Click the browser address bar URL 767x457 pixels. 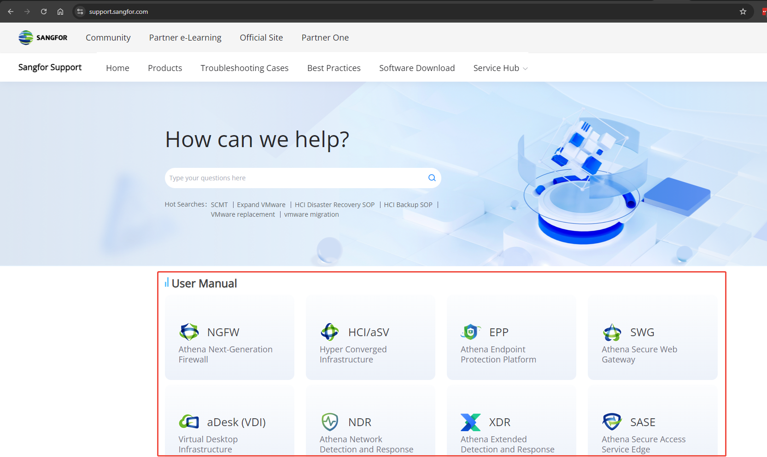[x=118, y=12]
